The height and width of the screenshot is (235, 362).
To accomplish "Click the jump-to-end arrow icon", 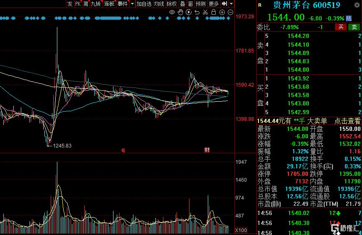I will click(224, 4).
